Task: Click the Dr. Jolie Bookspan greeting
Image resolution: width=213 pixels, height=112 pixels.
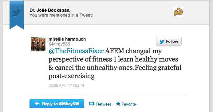Action: coord(50,10)
